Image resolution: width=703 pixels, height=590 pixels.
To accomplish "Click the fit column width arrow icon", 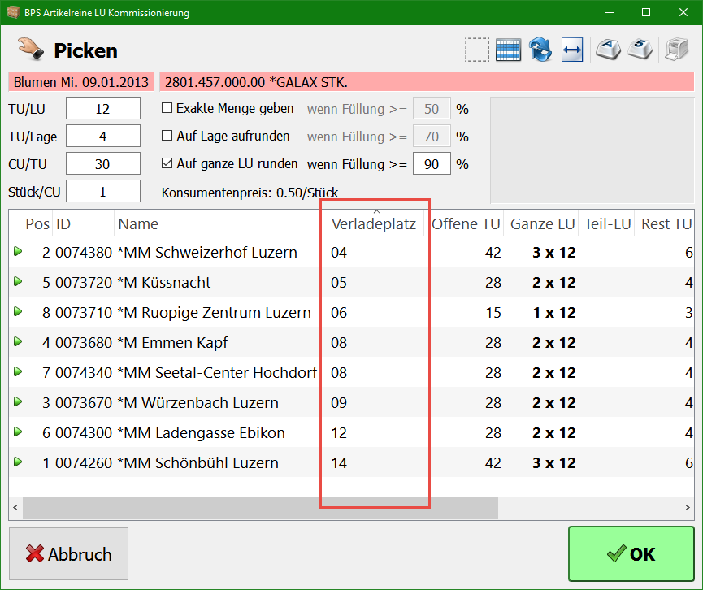I will click(572, 50).
